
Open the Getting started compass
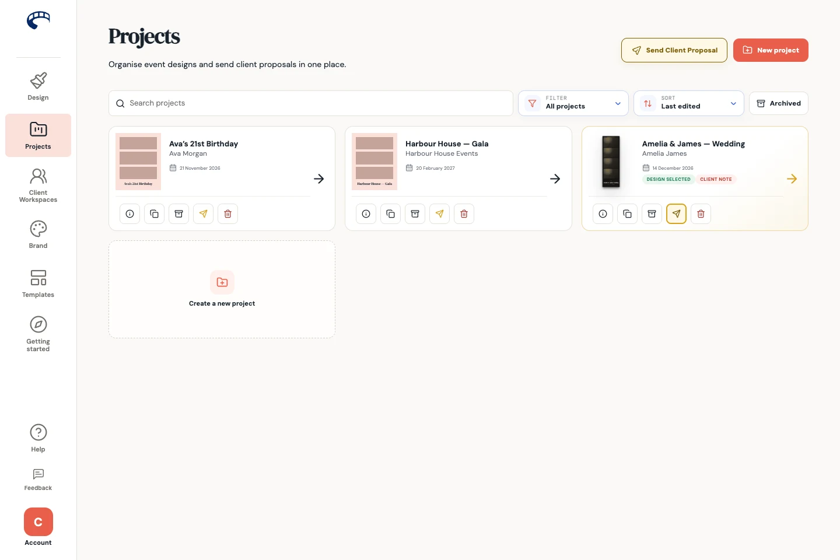pos(38,334)
